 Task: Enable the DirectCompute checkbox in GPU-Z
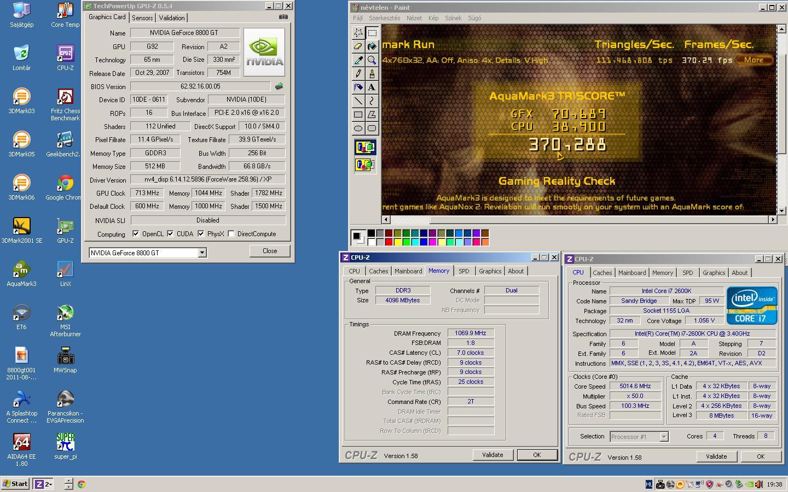click(231, 233)
